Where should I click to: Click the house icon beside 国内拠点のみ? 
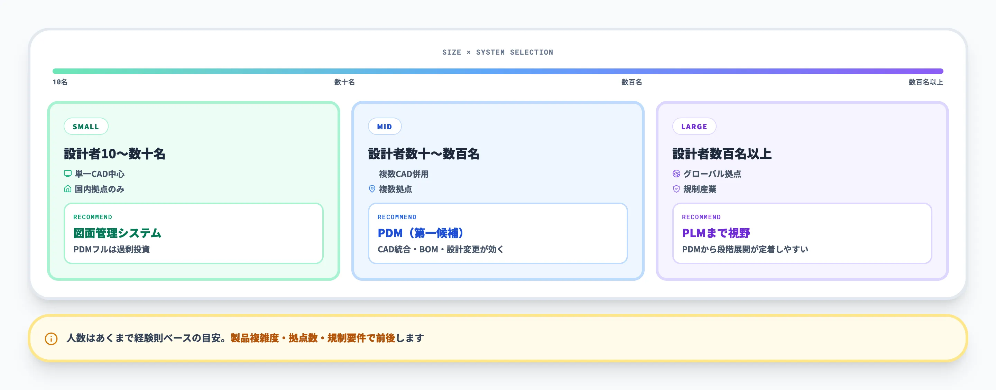[67, 189]
